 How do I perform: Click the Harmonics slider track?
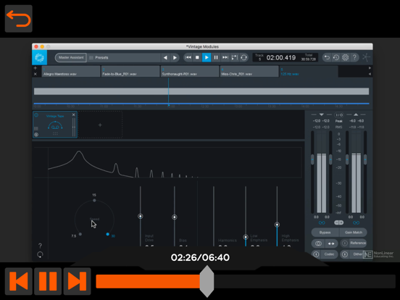click(x=214, y=217)
